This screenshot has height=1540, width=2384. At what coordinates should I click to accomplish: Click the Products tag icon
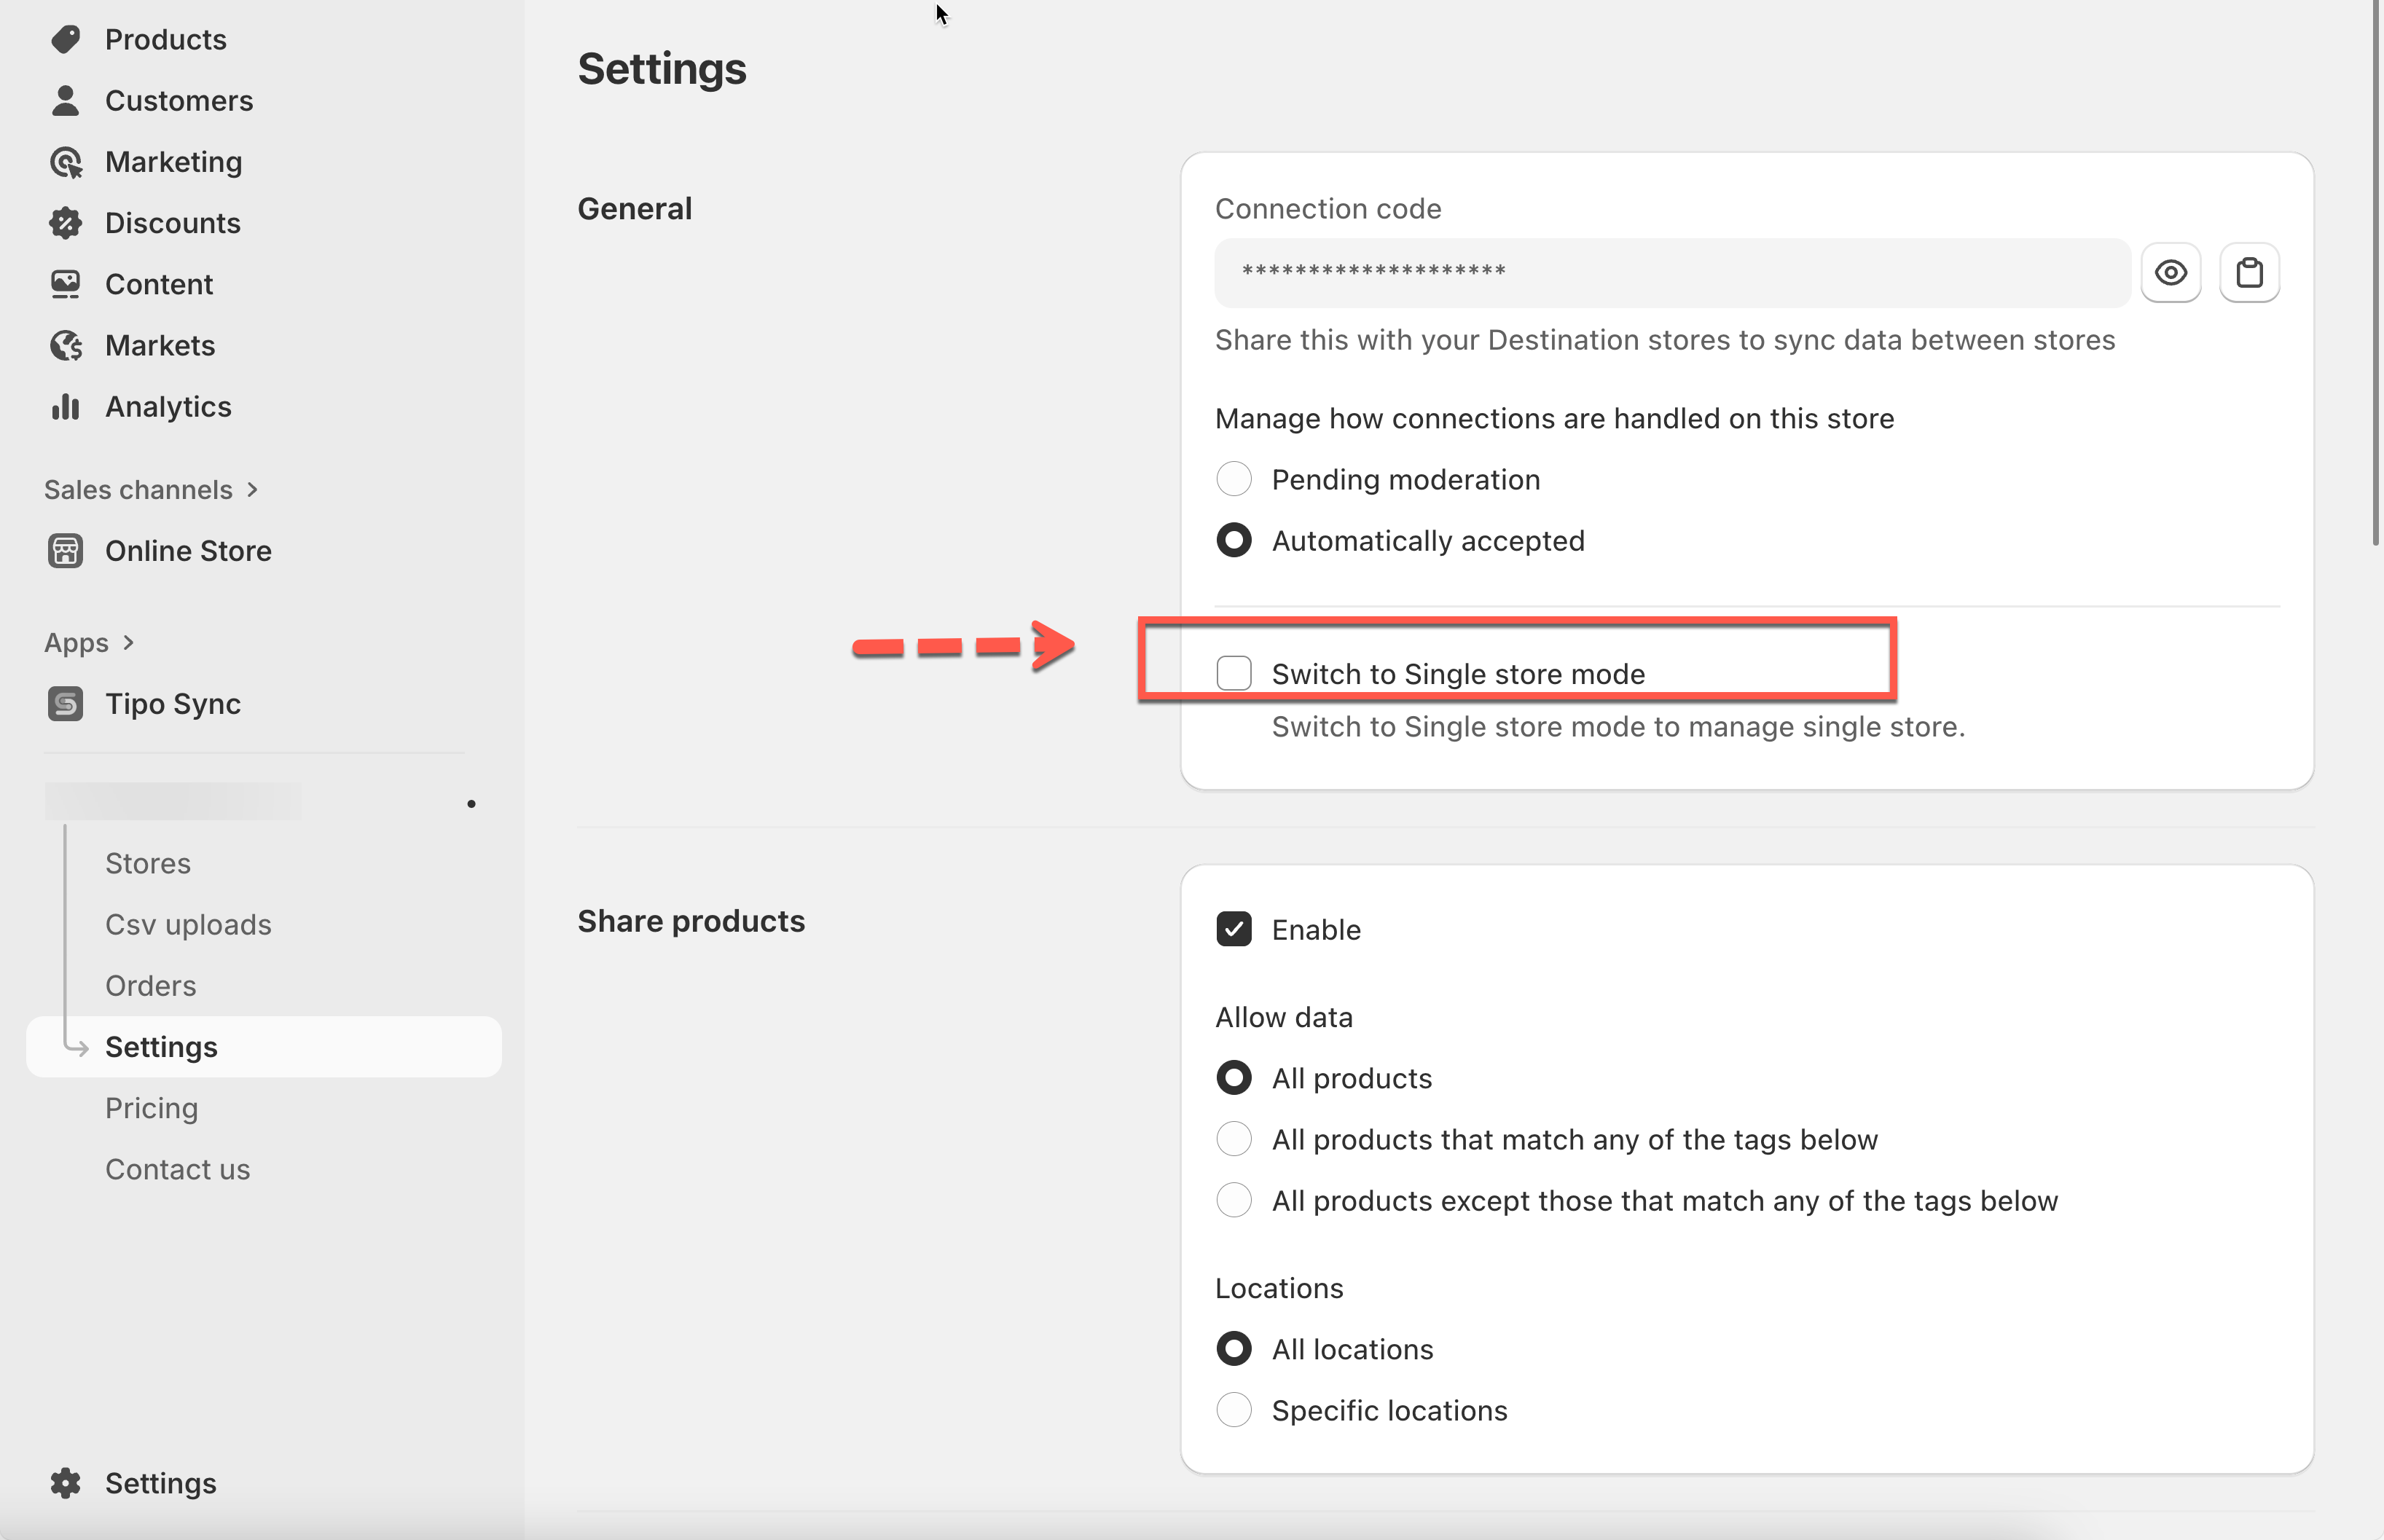[66, 39]
